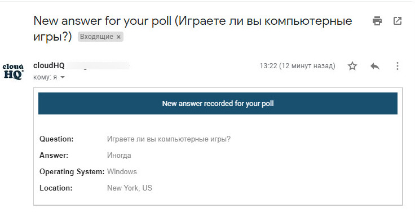Reply using the arrow icon

click(375, 66)
